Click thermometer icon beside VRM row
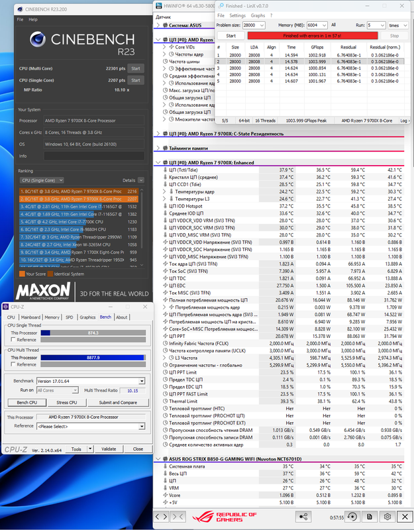This screenshot has width=414, height=530. pyautogui.click(x=165, y=488)
